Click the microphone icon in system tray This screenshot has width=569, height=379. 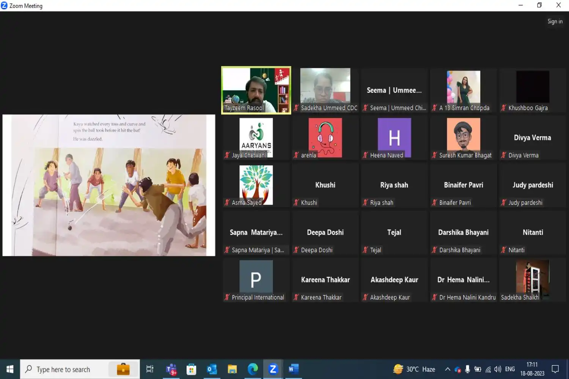(x=467, y=369)
